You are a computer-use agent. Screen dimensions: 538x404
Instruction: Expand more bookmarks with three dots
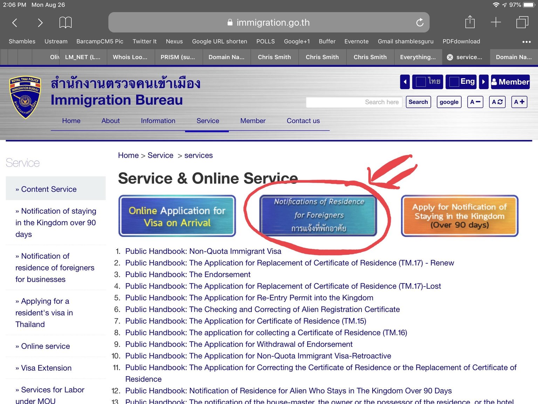pos(526,42)
